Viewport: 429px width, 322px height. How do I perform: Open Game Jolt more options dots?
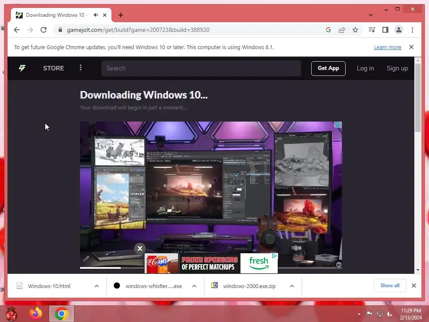pos(80,68)
